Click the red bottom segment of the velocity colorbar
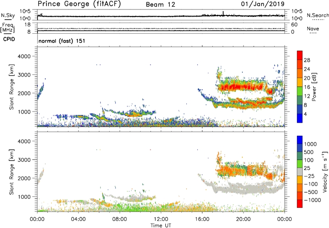 click(x=300, y=204)
